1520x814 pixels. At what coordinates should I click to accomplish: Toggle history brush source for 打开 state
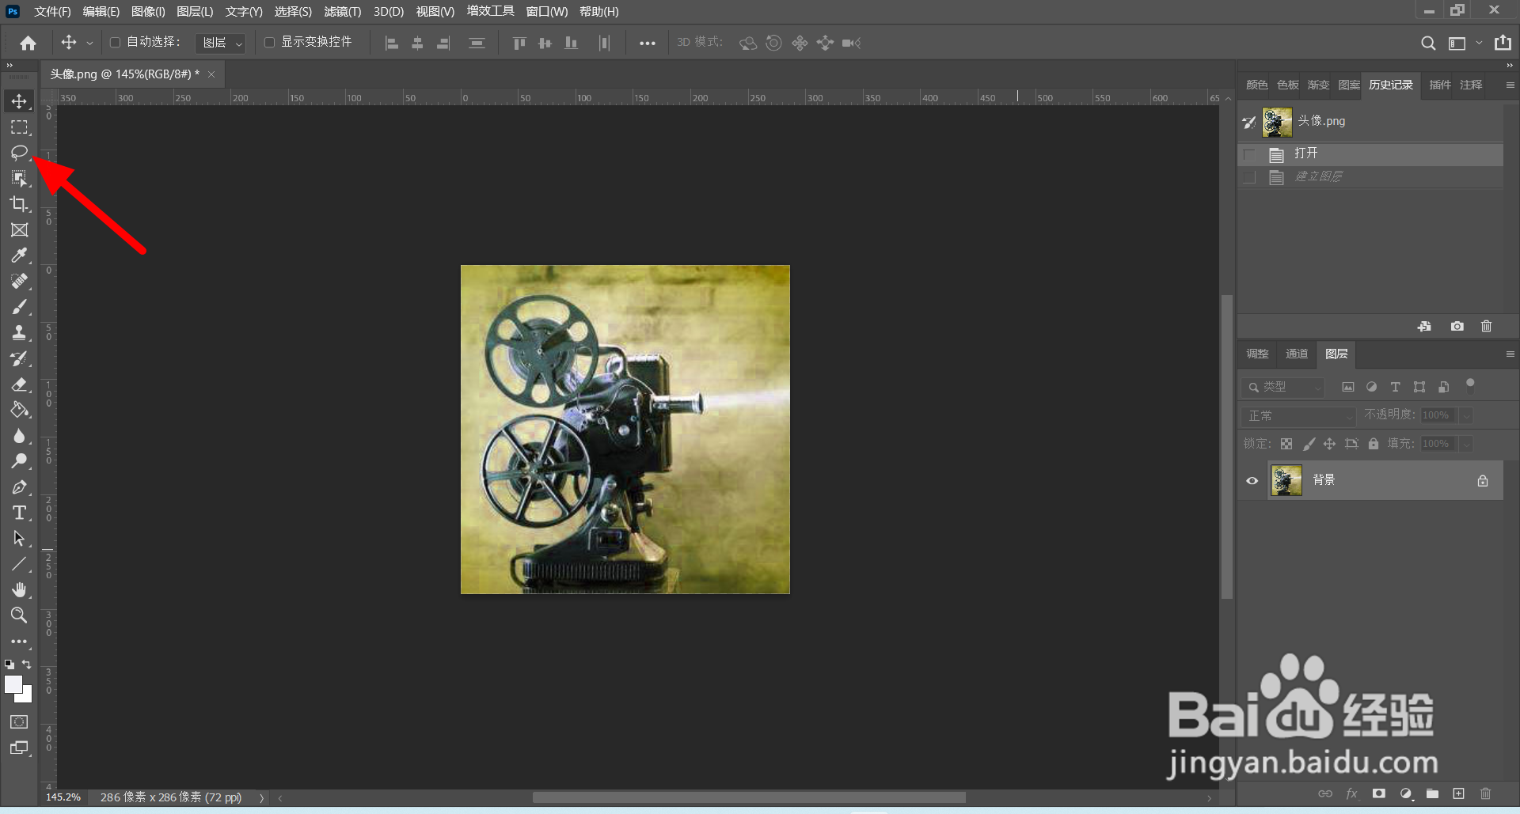tap(1249, 153)
